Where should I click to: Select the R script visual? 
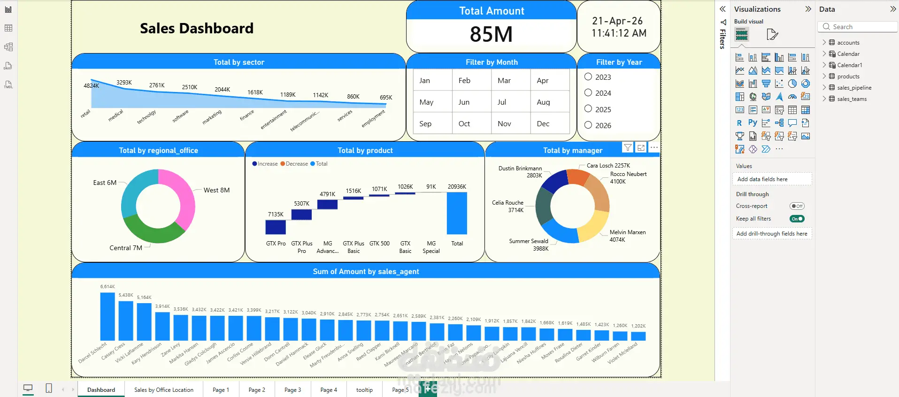[x=739, y=123]
